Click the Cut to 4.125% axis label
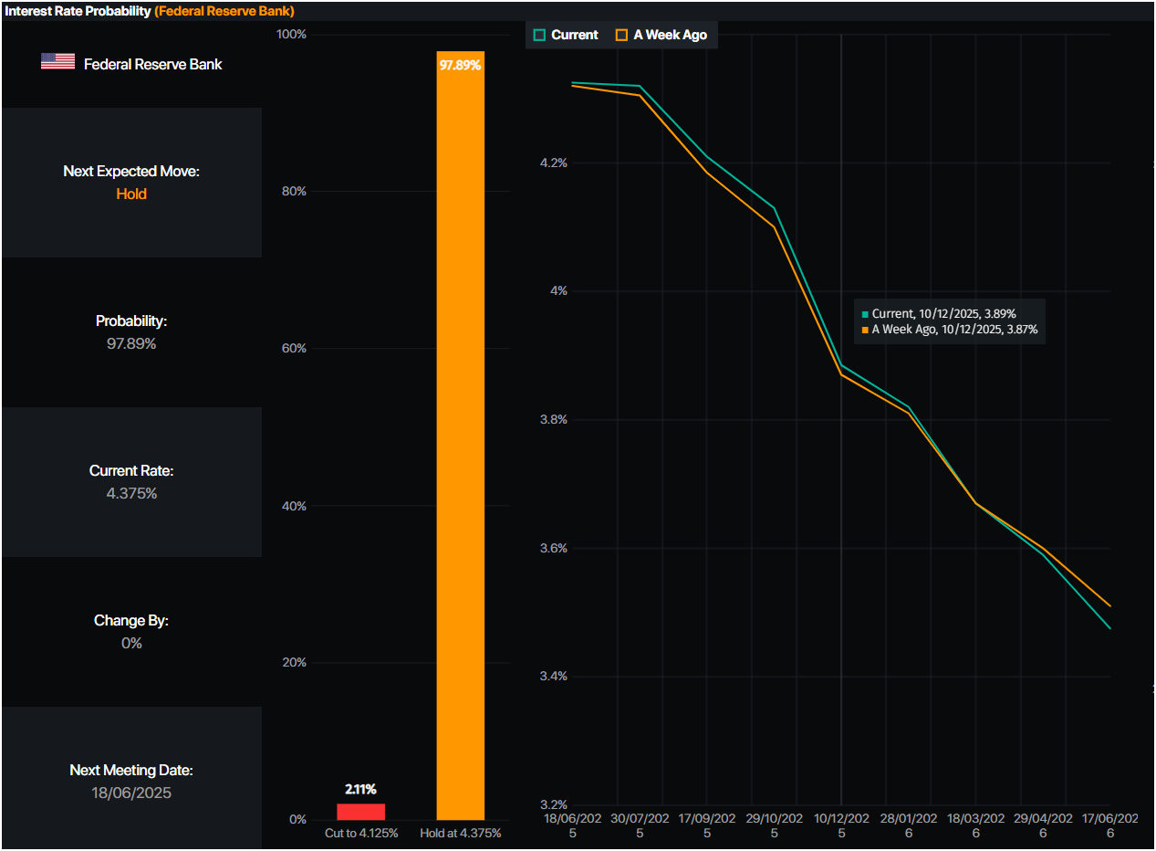The width and height of the screenshot is (1156, 851). click(x=361, y=834)
